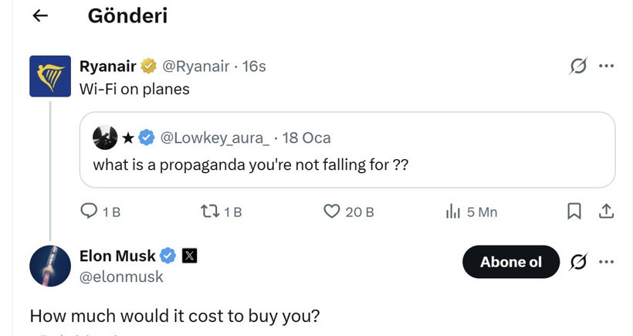Go back using the left arrow
Screen dimensions: 633x336
[x=41, y=15]
